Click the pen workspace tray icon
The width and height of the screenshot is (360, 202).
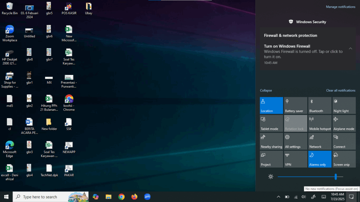[x=313, y=197]
